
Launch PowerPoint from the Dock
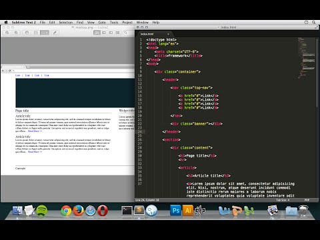(237, 211)
